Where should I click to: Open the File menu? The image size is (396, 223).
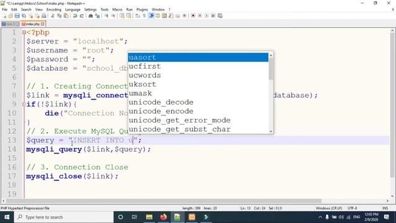(x=4, y=9)
